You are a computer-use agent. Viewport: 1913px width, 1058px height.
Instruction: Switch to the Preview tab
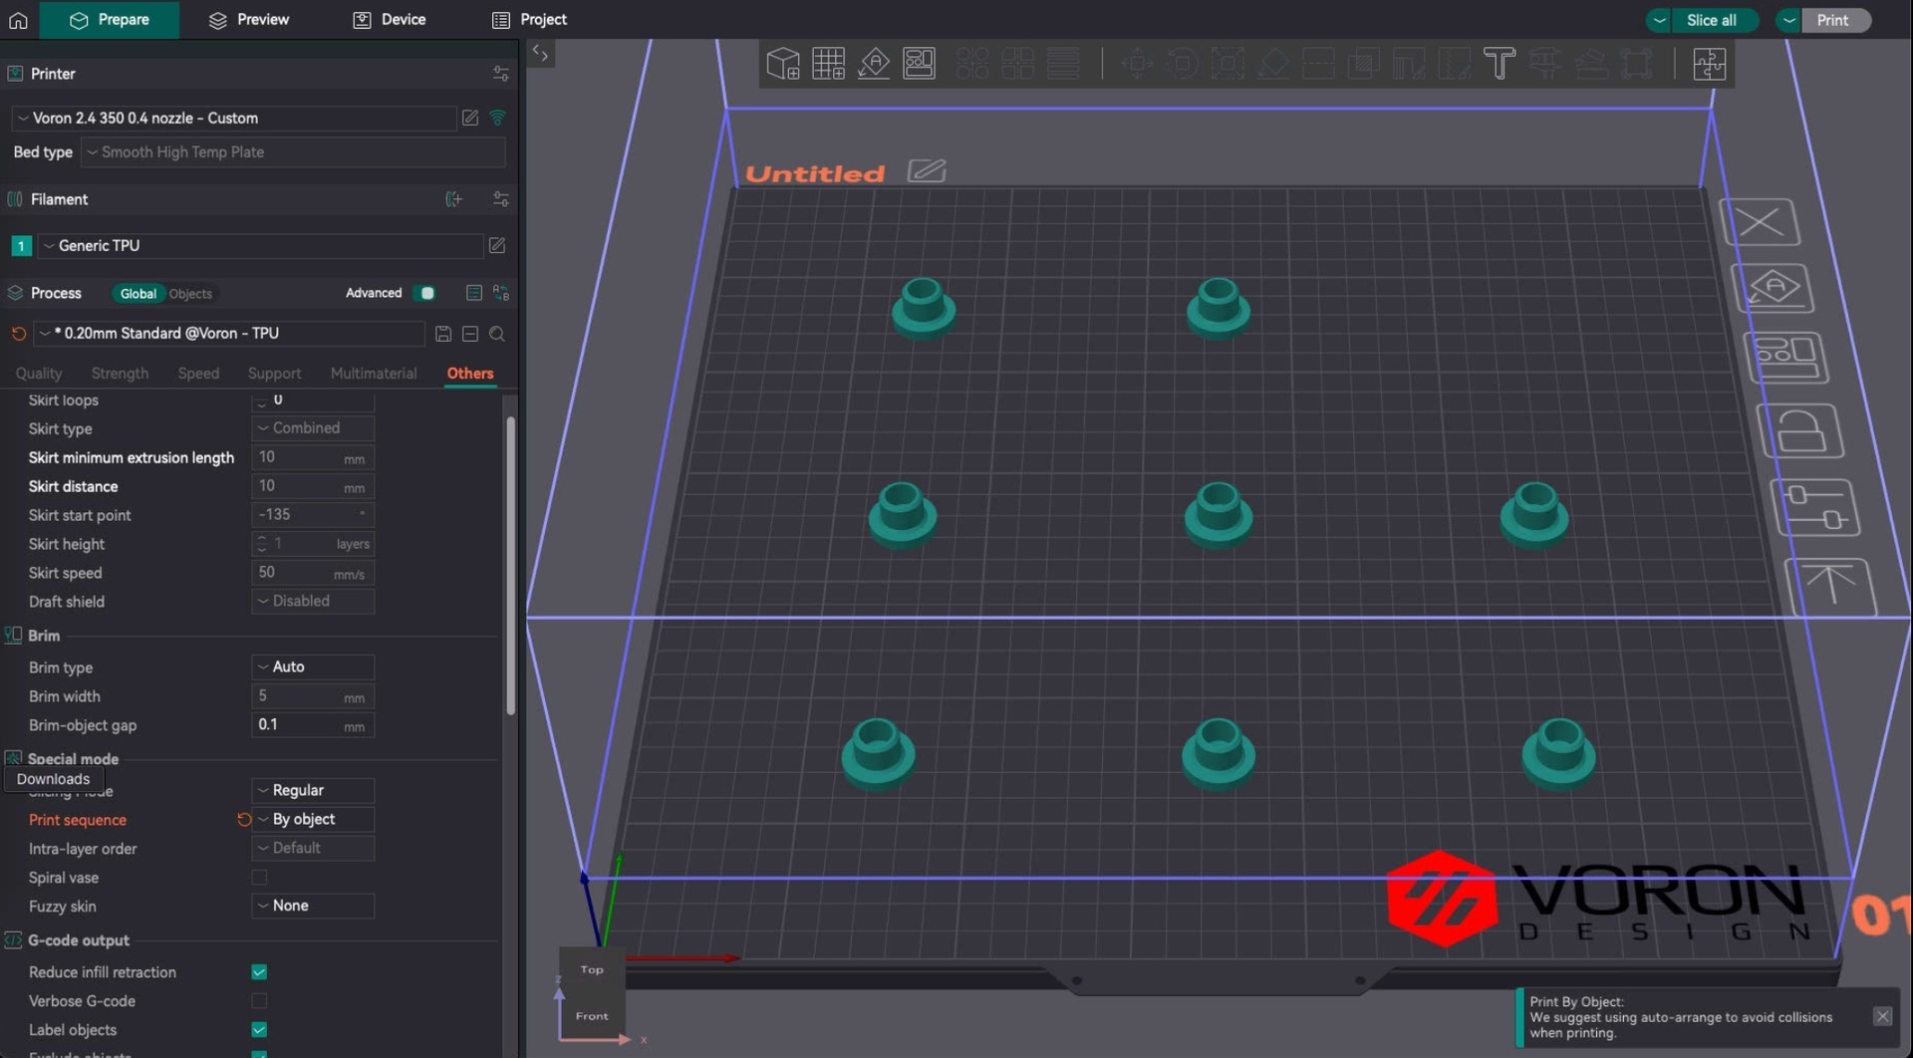pyautogui.click(x=249, y=20)
